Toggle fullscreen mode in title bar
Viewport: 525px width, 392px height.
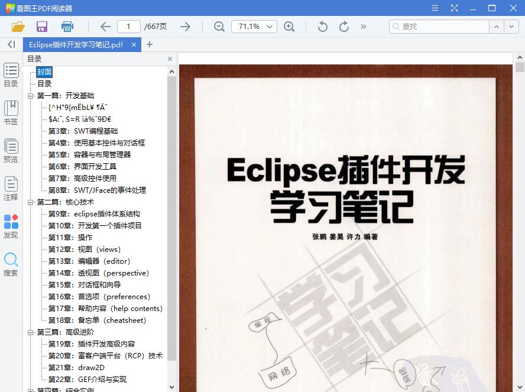(x=454, y=8)
